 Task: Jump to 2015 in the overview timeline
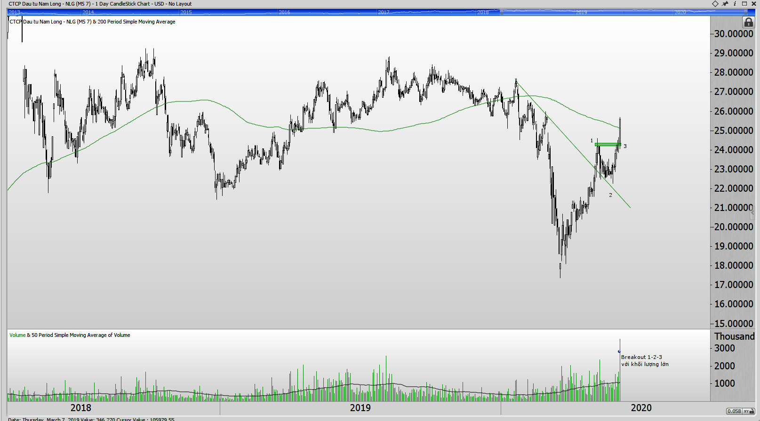point(186,12)
